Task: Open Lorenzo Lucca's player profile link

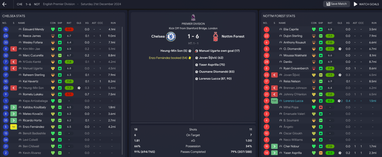Action: tap(294, 101)
